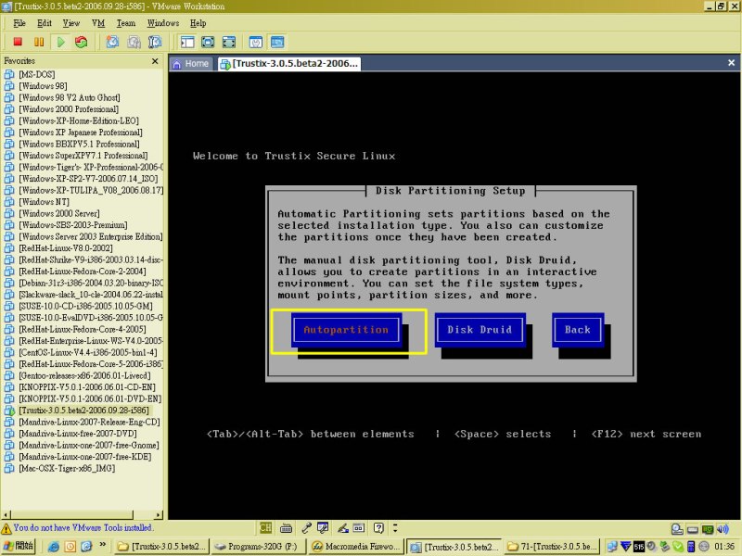Select [Trustix-3.0.5.beta2-2006.09.28-i586] favorite
This screenshot has height=556, width=742.
click(x=83, y=411)
